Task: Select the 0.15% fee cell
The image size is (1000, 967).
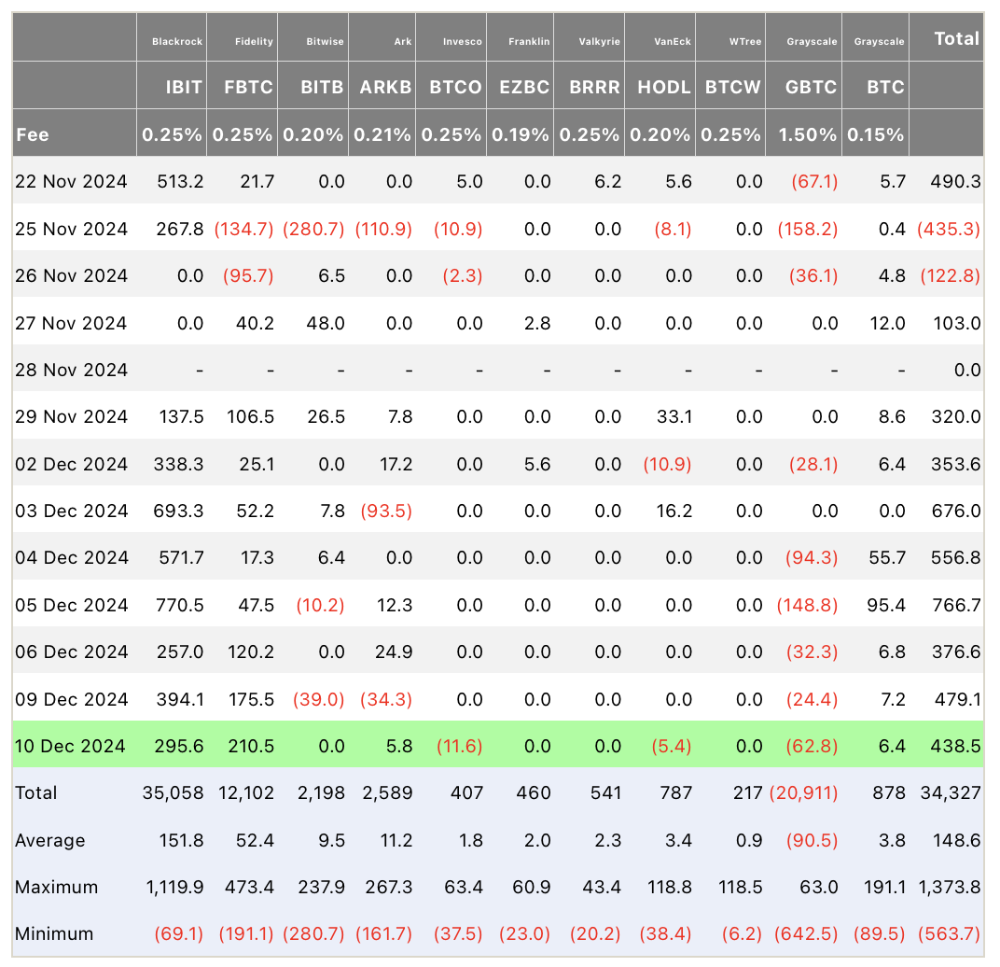Action: (x=875, y=134)
